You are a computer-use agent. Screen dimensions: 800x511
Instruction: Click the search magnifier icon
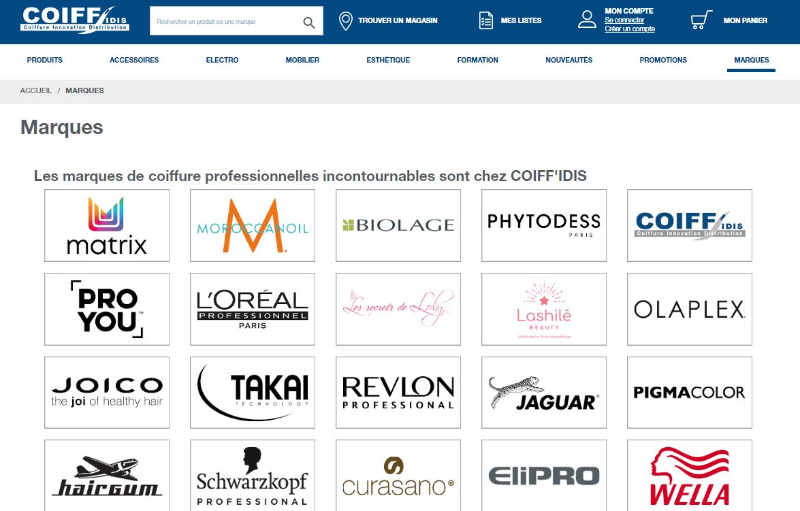click(308, 22)
